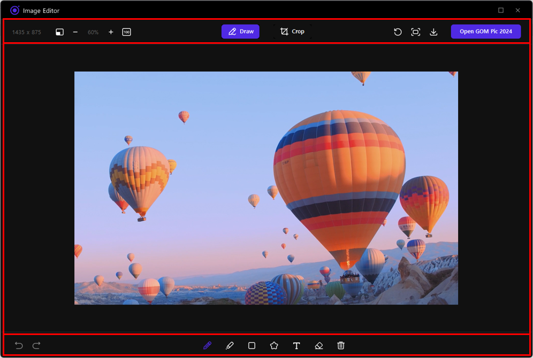Zoom in with the plus button
The image size is (533, 358).
[111, 32]
